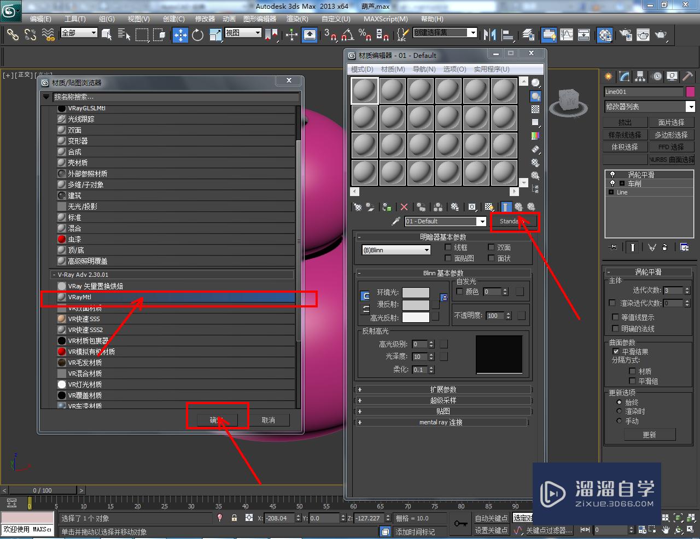Open Select by Name list tool
Screen dimensions: 700x539
point(124,35)
